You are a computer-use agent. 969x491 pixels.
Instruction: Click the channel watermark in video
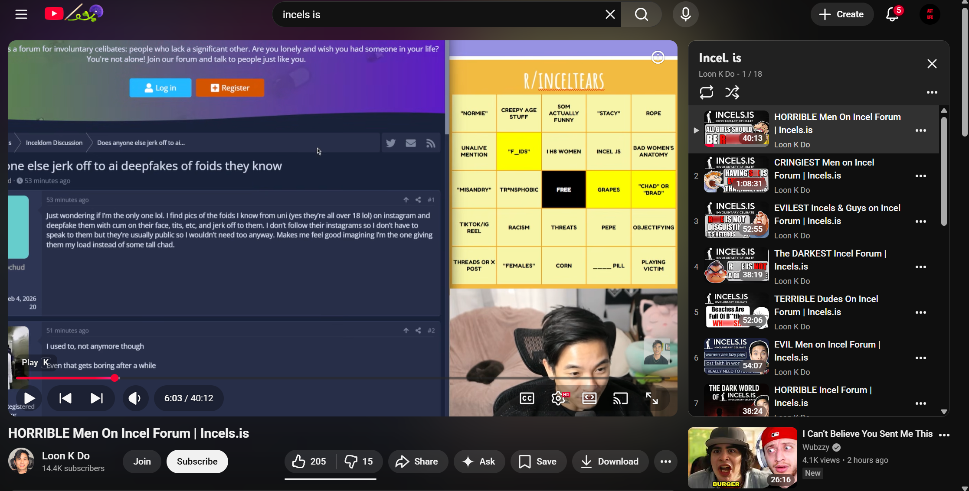[x=656, y=351]
